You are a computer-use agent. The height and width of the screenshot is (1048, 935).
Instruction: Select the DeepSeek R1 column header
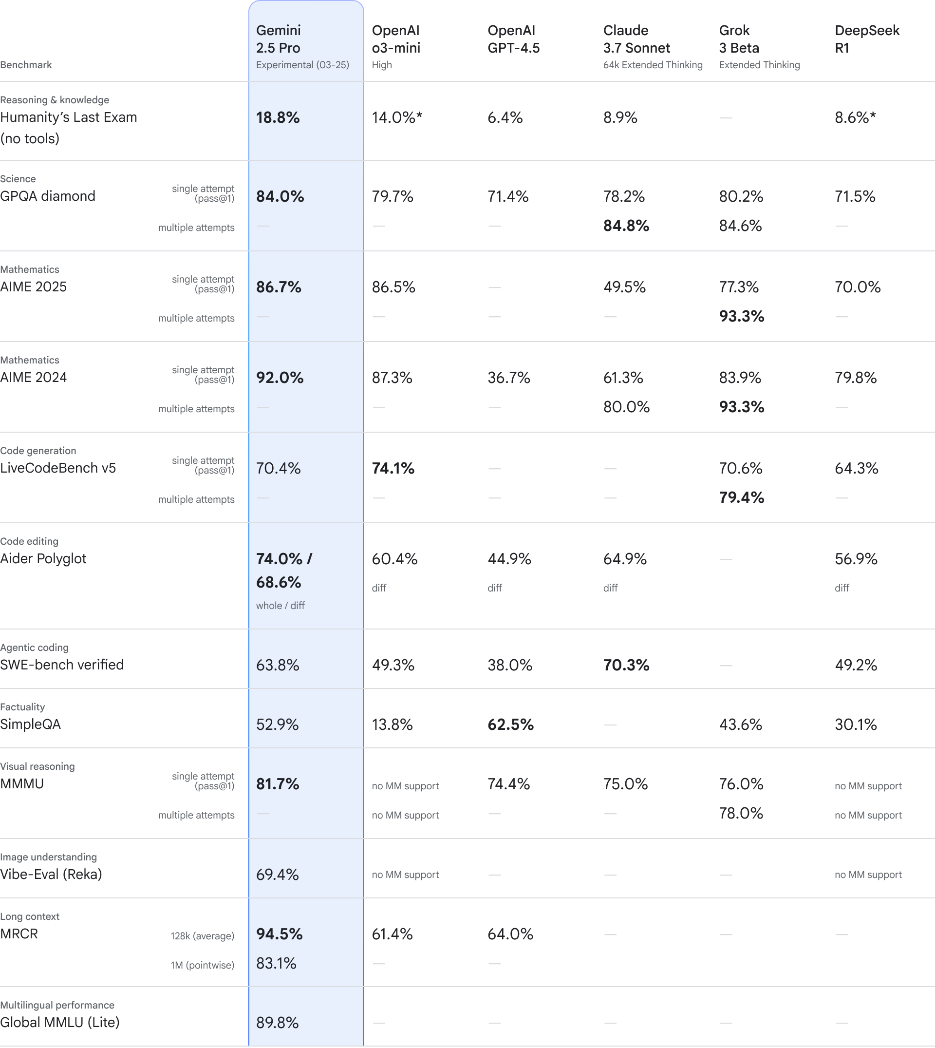pos(867,39)
